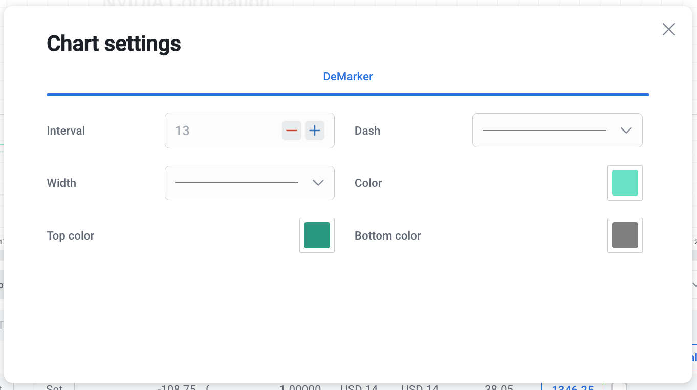Tick the checkbox below the dialog's corner
Image resolution: width=697 pixels, height=390 pixels.
(x=619, y=386)
